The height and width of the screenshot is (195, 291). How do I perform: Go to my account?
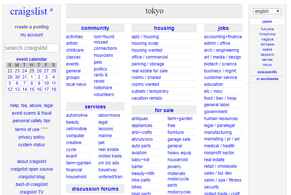click(31, 35)
